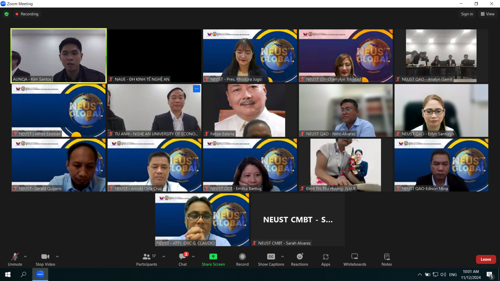Expand the arrow beside Participants

click(164, 257)
